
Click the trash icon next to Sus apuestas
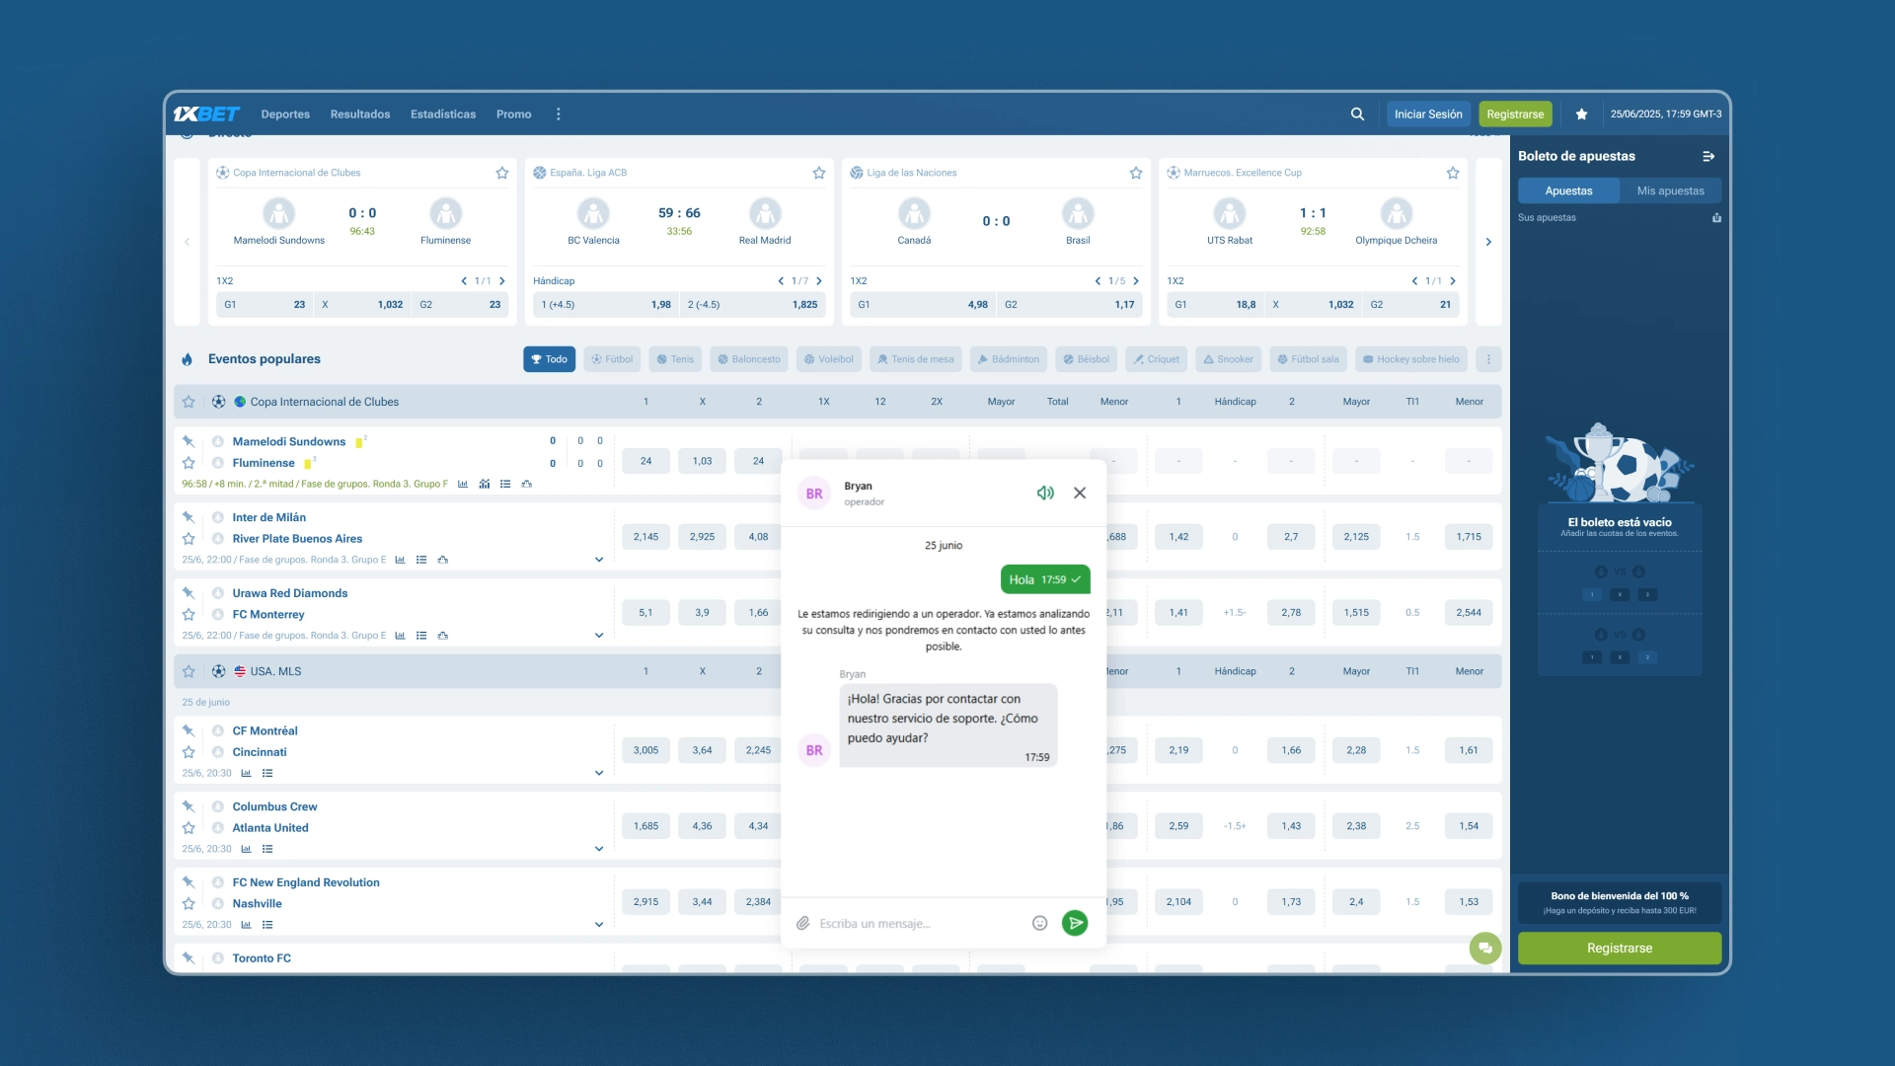1716,218
